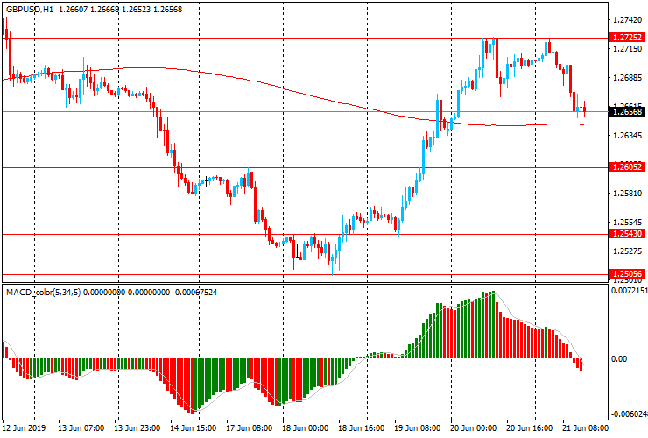This screenshot has height=438, width=648.
Task: Click the 13 Jun 07:00 time label
Action: (x=81, y=427)
